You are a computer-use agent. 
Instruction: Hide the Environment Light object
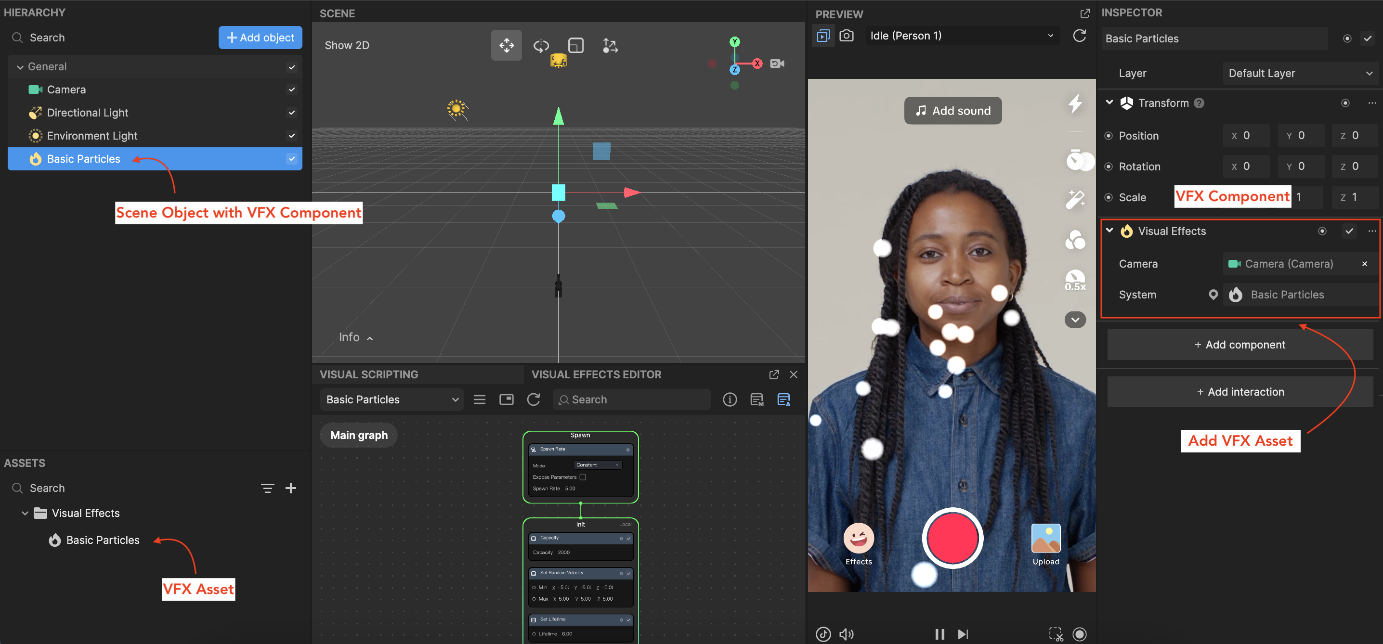(x=291, y=136)
